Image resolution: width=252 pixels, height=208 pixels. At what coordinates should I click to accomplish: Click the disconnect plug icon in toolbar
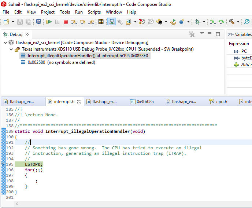120,22
